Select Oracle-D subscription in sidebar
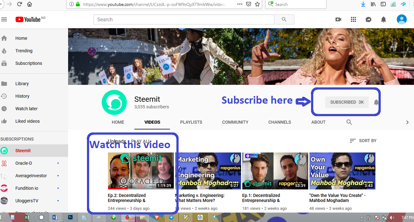Screen dimensions: 414x222 click(x=34, y=163)
